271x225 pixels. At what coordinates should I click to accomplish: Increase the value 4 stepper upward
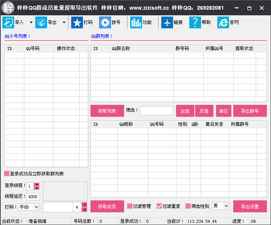tap(84, 204)
